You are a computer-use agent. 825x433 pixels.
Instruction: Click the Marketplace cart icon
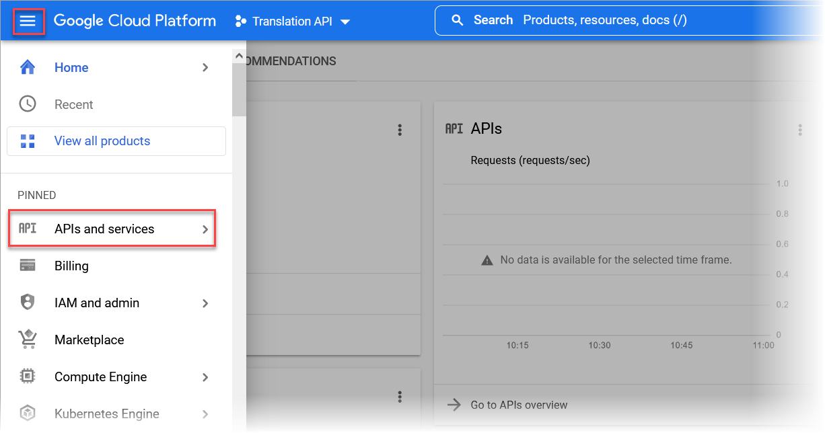28,340
